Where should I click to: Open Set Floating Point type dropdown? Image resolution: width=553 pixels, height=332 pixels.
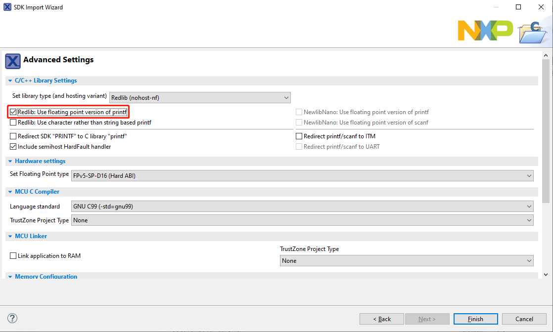click(302, 176)
